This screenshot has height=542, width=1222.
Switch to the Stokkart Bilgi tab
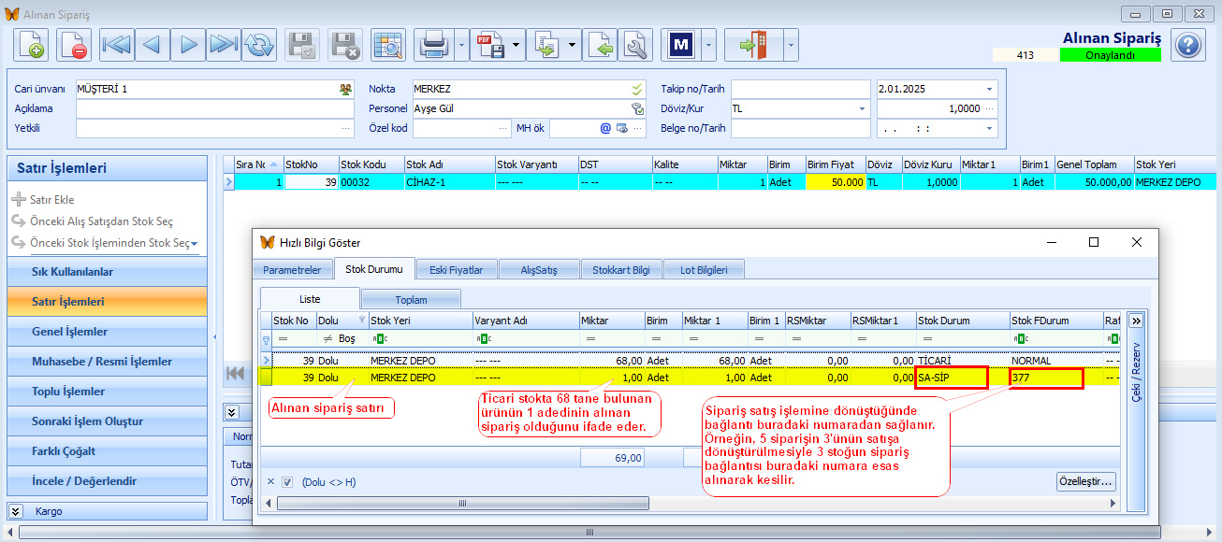coord(621,270)
